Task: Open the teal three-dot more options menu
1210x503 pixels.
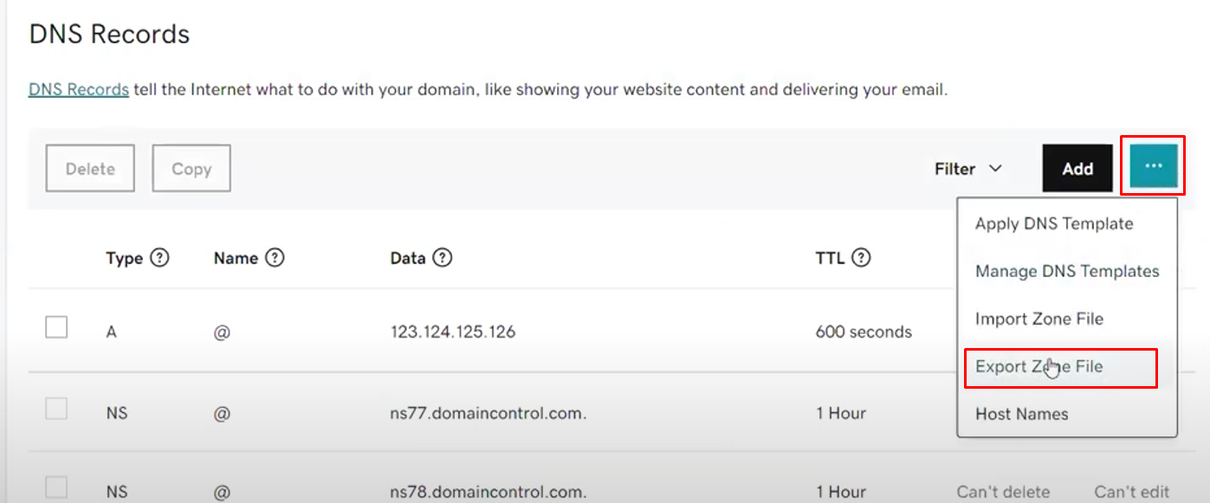Action: (1152, 167)
